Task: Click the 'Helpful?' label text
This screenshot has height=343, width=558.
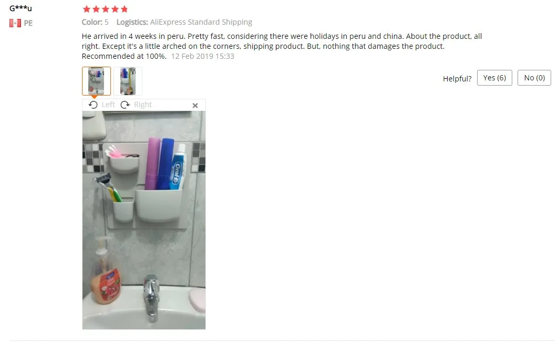Action: 457,79
